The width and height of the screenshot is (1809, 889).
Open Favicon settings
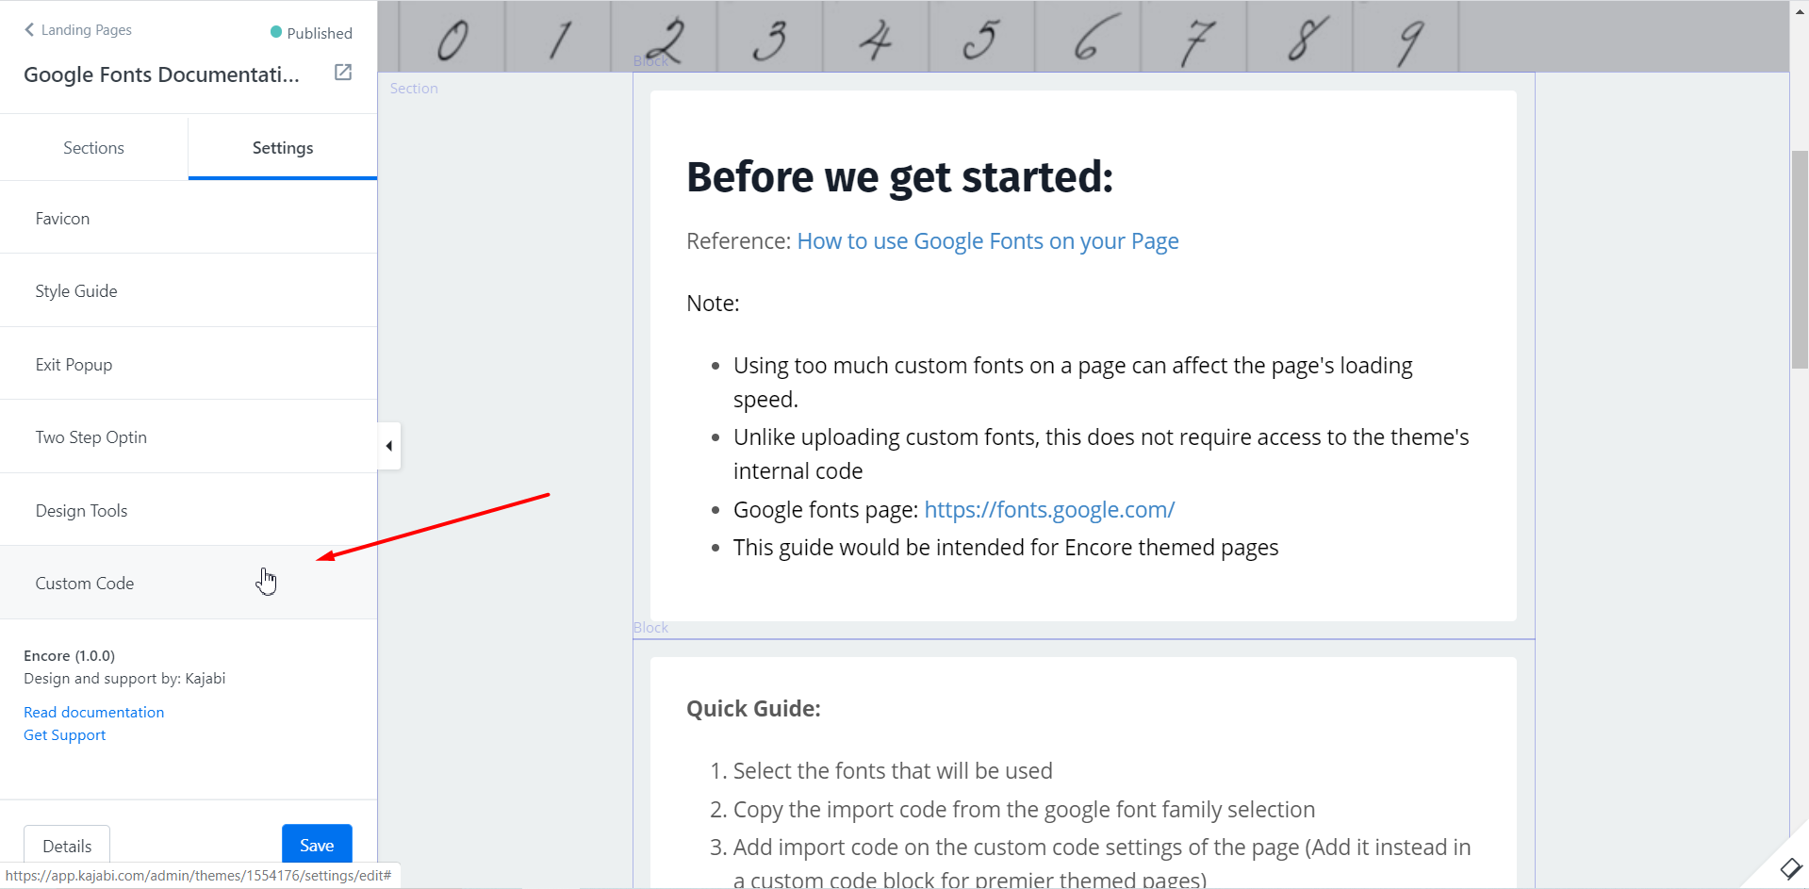tap(62, 219)
